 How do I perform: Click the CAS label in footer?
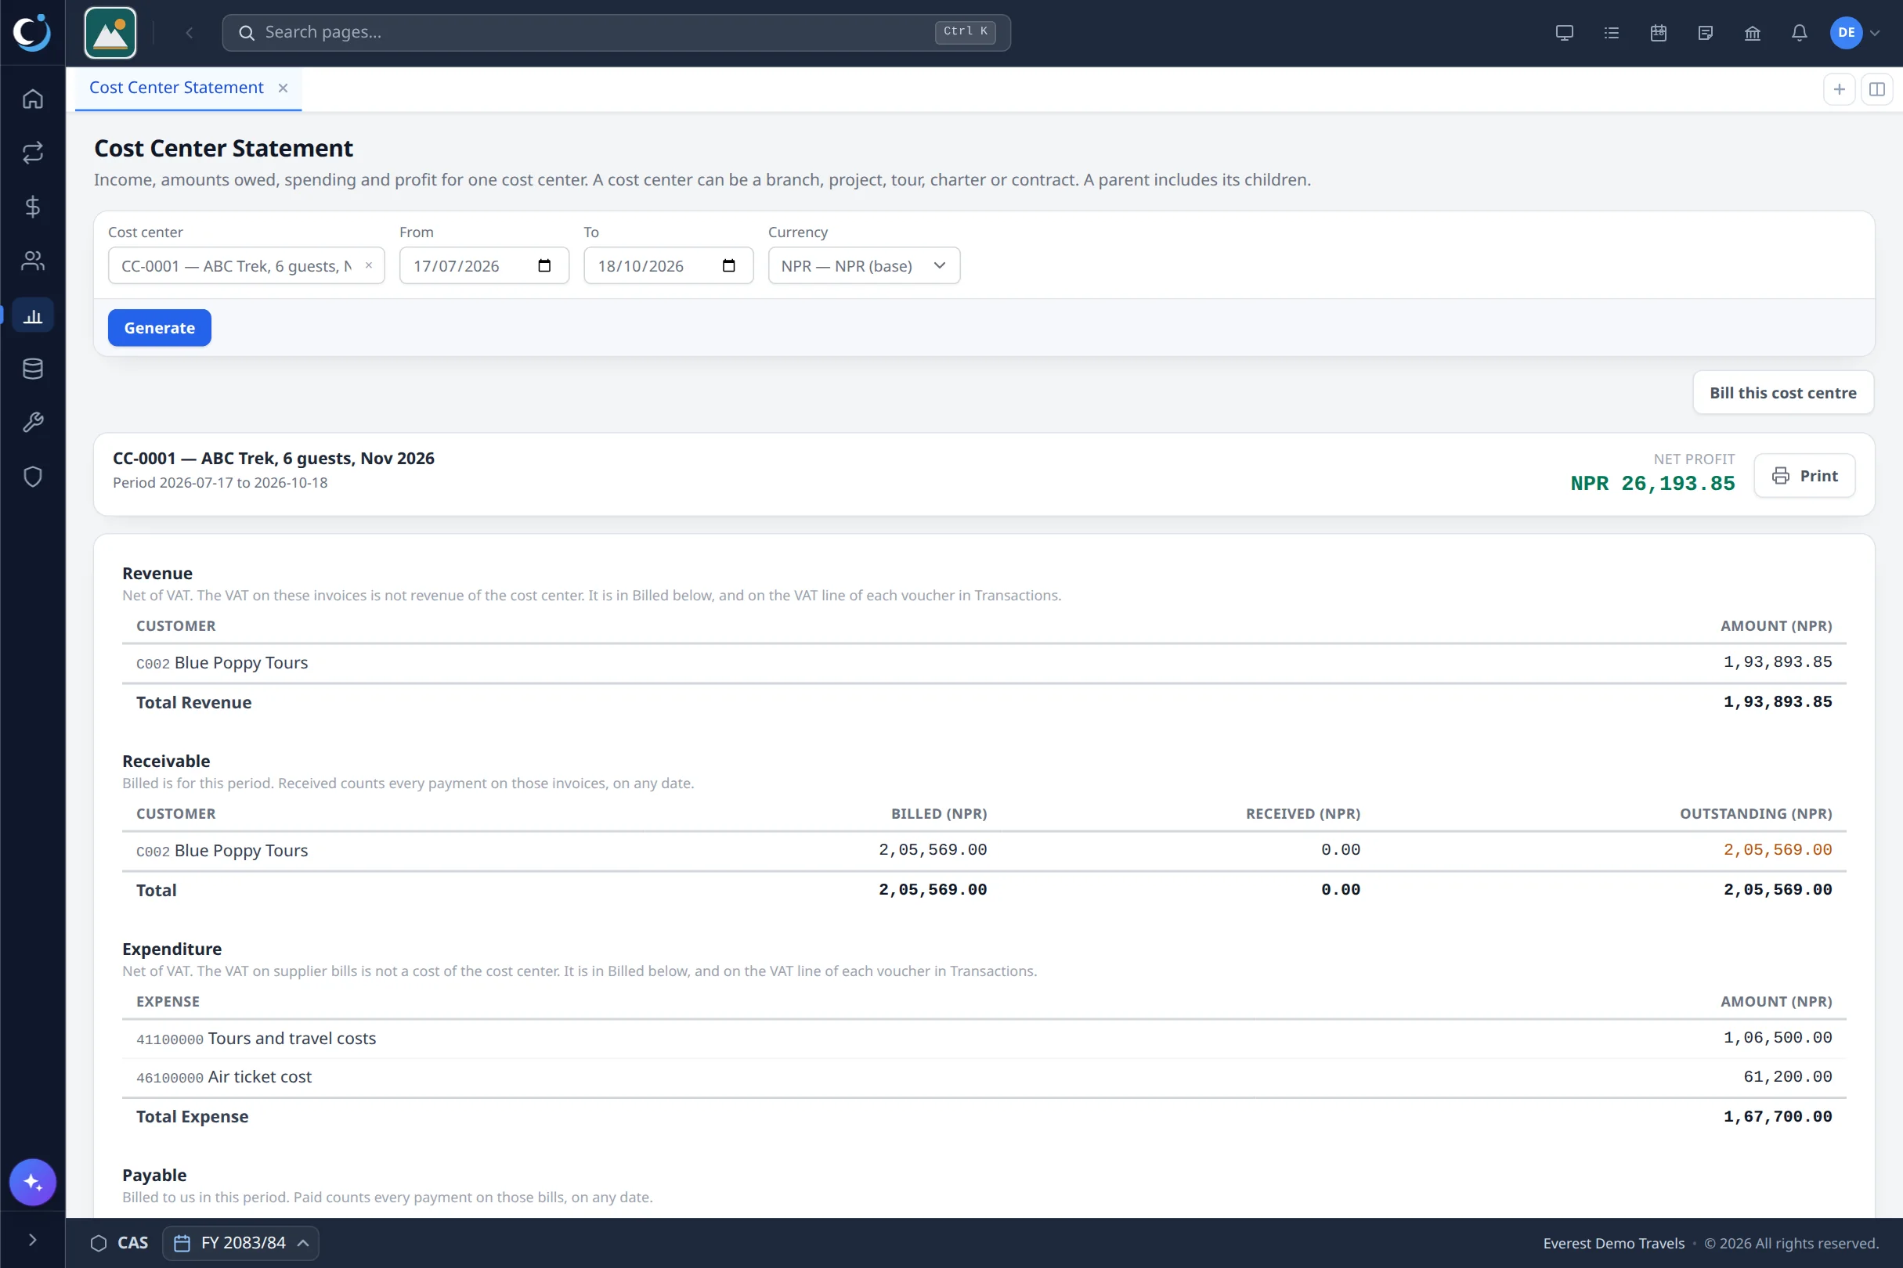click(x=132, y=1243)
